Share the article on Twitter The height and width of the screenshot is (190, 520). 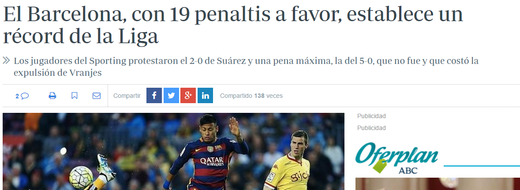(x=171, y=96)
